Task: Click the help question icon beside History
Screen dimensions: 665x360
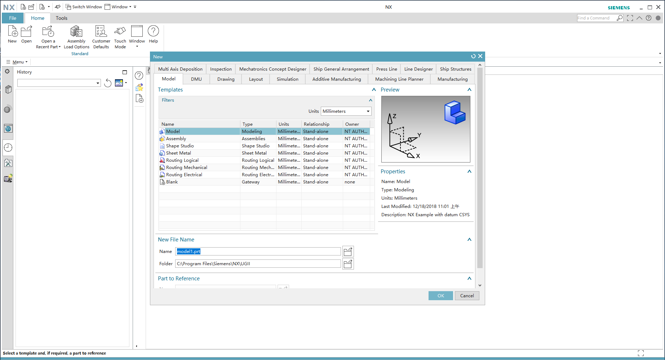Action: pos(139,75)
